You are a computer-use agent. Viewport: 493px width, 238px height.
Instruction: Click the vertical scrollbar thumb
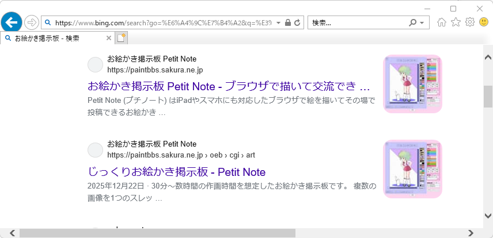pyautogui.click(x=488, y=97)
